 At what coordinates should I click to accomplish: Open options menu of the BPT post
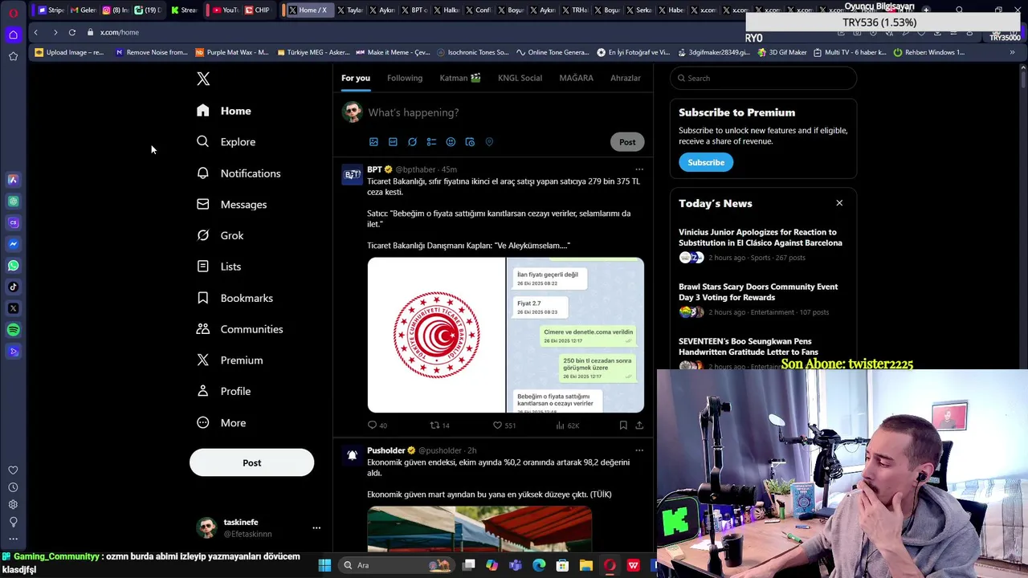[x=639, y=169]
